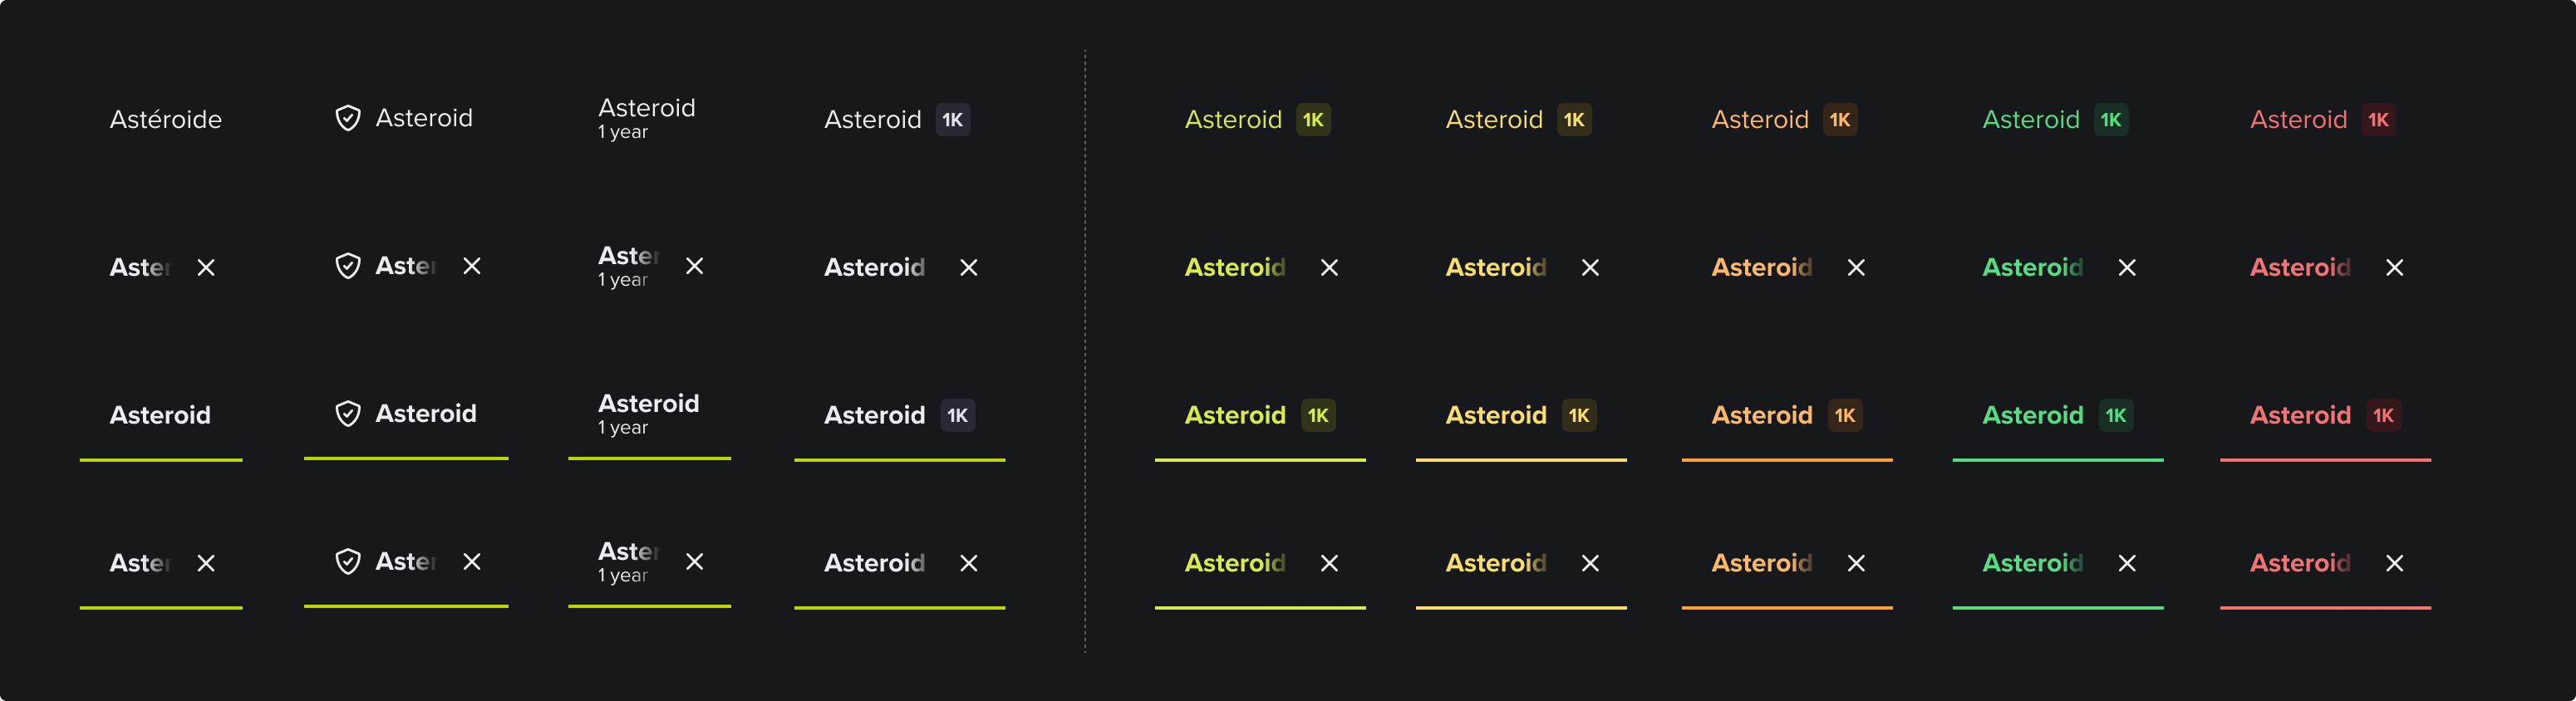Select the bold underlined orange Asteroid tab with 1K badge
Image resolution: width=2576 pixels, height=701 pixels.
click(x=1761, y=416)
